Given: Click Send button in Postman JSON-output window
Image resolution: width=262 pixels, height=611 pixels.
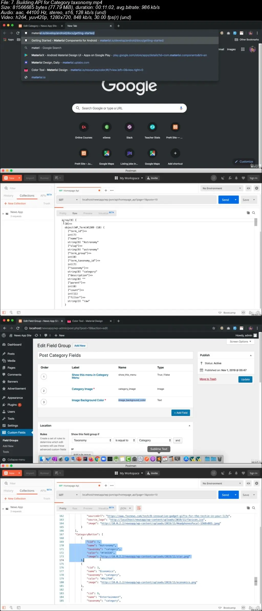Looking at the screenshot, I should (225, 495).
